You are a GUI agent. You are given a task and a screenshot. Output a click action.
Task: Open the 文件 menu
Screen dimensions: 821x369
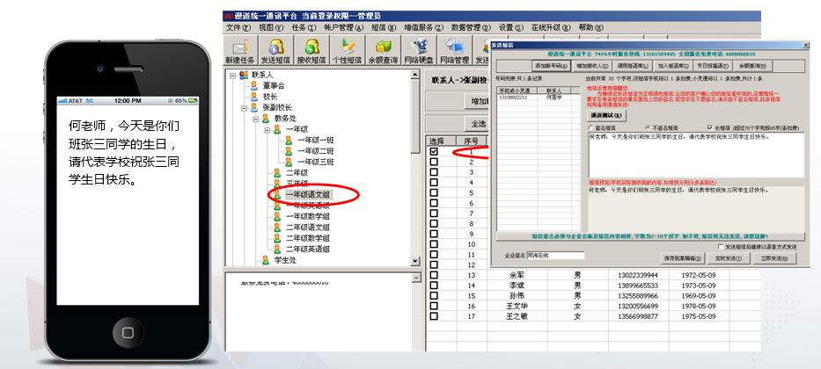(x=238, y=27)
